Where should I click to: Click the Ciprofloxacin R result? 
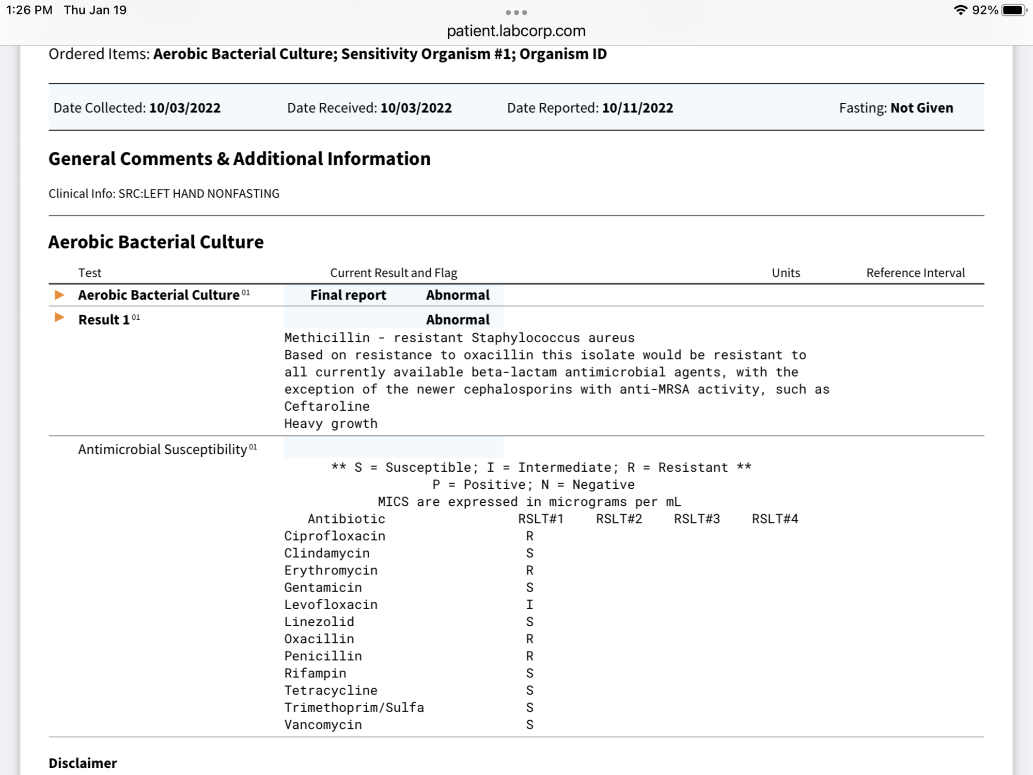pos(529,536)
